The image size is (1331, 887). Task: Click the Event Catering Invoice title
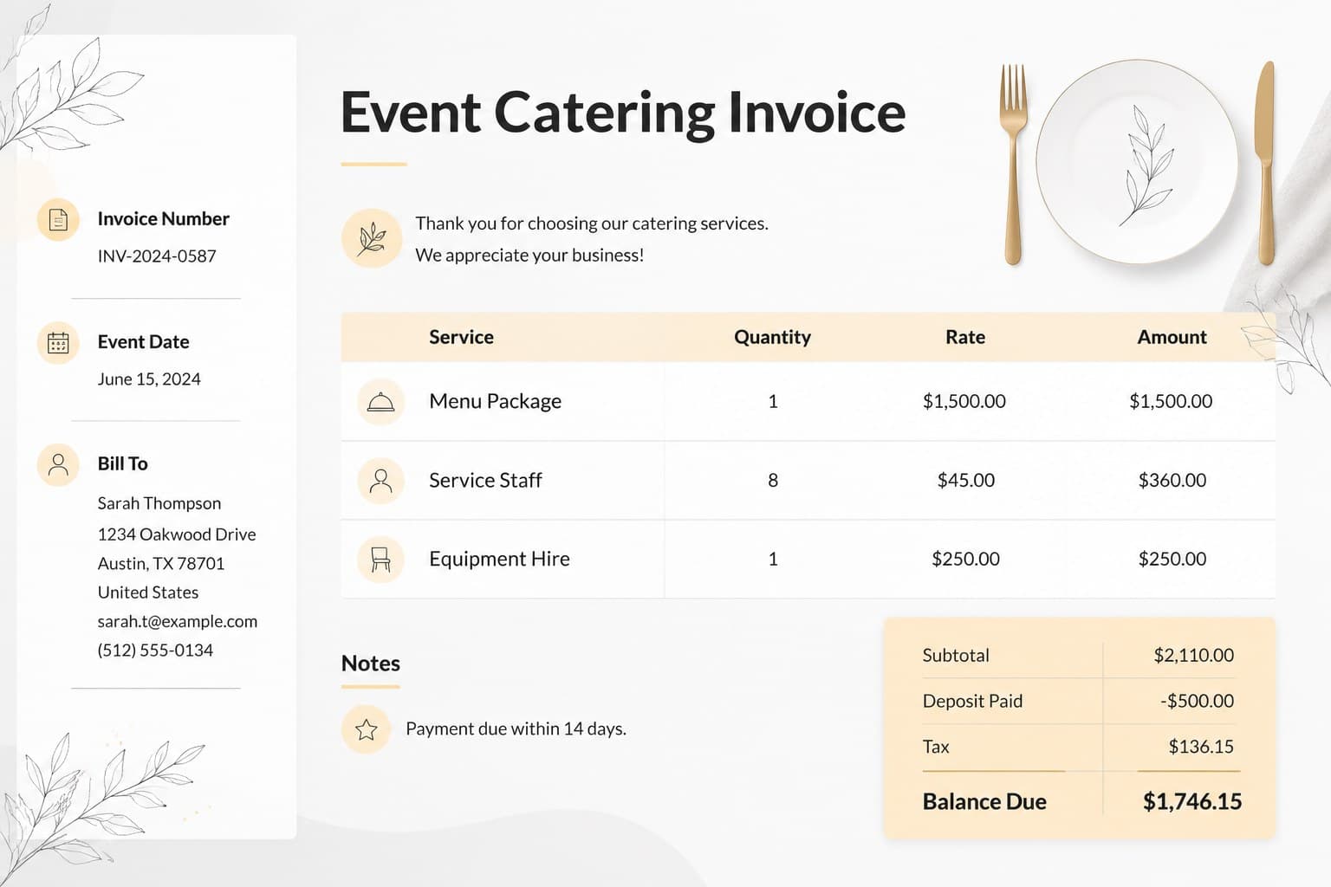click(623, 113)
